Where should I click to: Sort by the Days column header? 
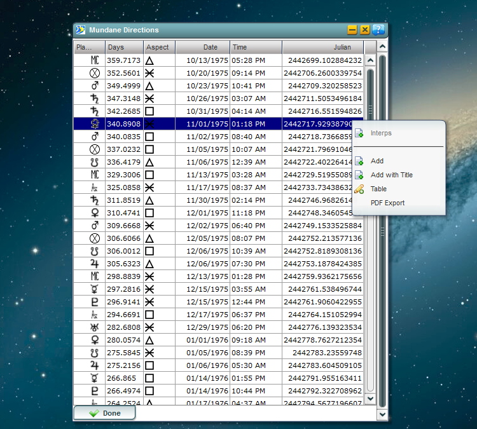[123, 47]
